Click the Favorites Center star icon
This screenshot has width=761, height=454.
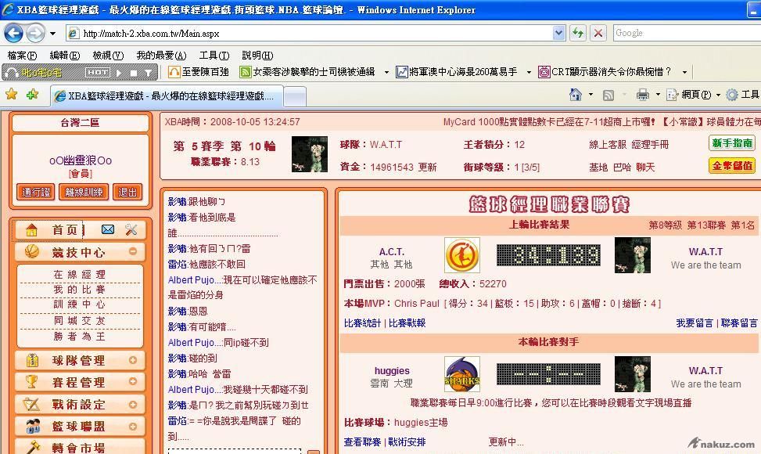coord(11,94)
